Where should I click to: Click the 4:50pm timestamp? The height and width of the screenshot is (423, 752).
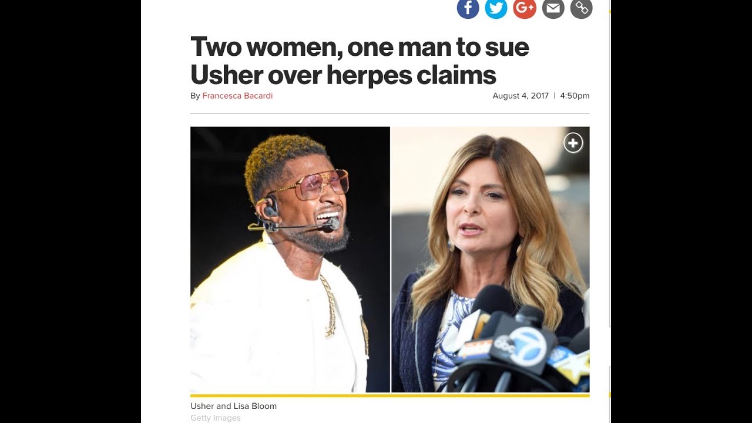(x=575, y=96)
